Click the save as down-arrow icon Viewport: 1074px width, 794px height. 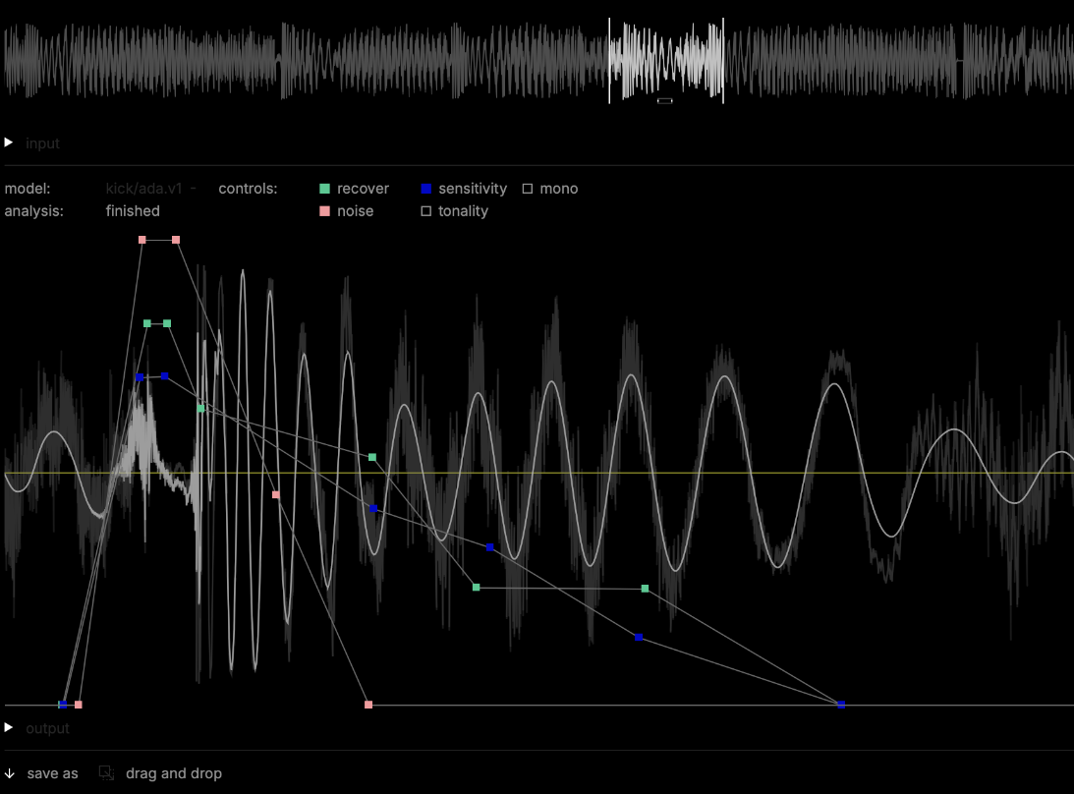click(10, 773)
